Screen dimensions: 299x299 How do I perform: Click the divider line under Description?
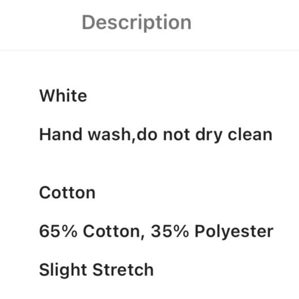(x=149, y=51)
